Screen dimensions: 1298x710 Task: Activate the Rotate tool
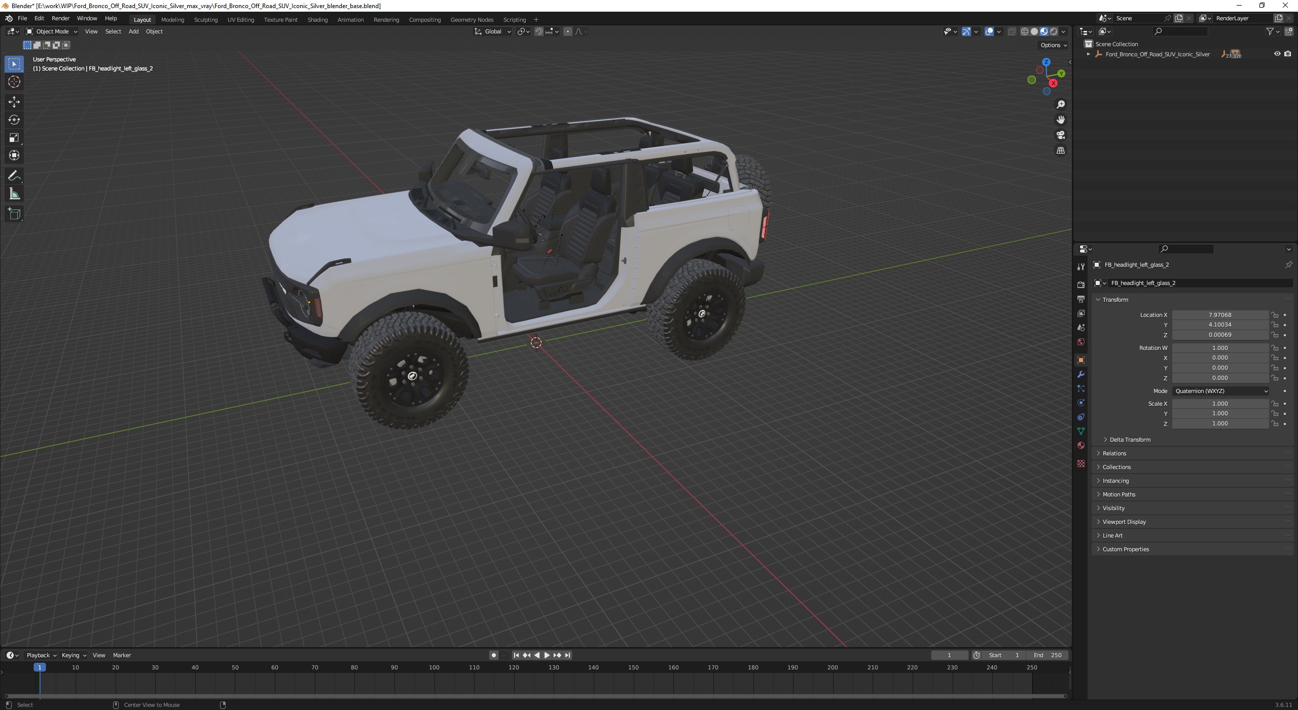click(x=14, y=120)
